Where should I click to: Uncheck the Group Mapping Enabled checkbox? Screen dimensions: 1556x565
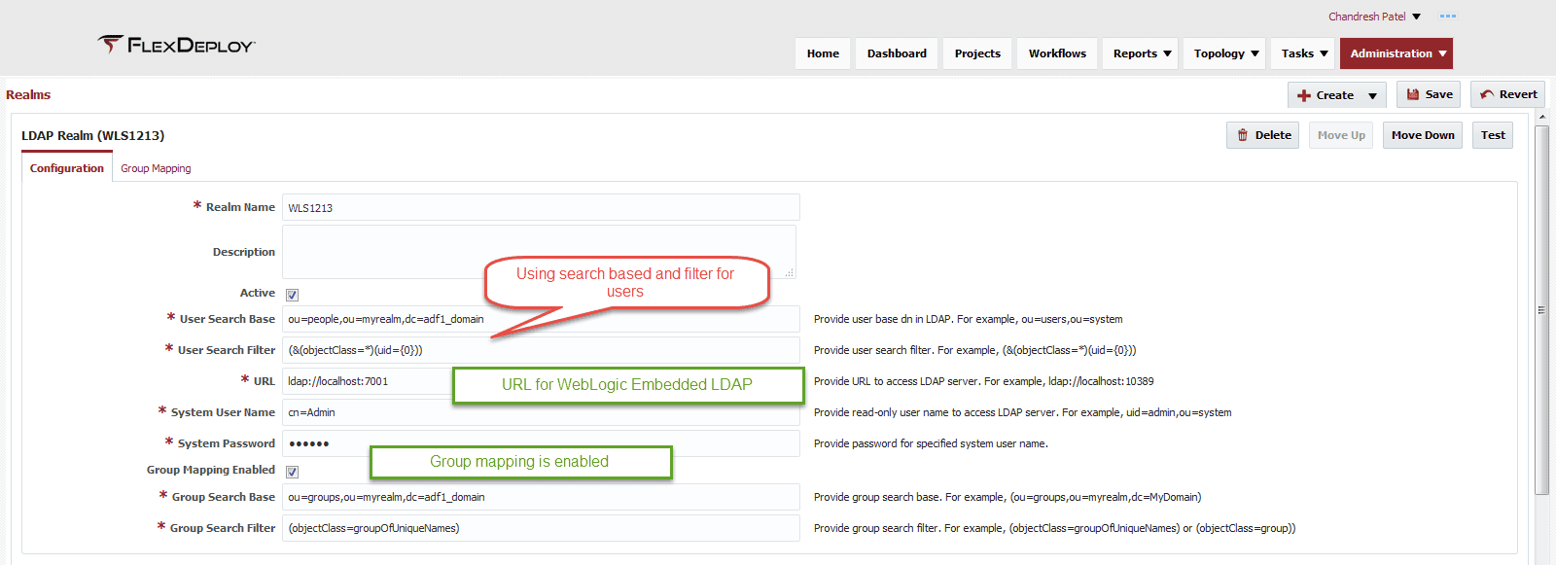click(292, 472)
